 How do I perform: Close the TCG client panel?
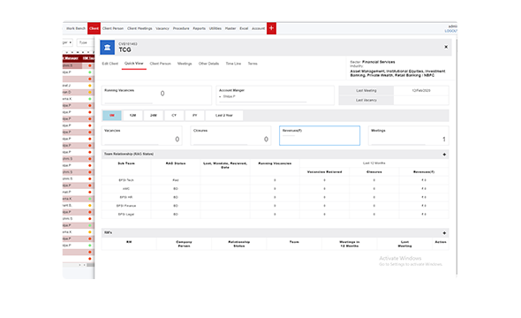446,47
